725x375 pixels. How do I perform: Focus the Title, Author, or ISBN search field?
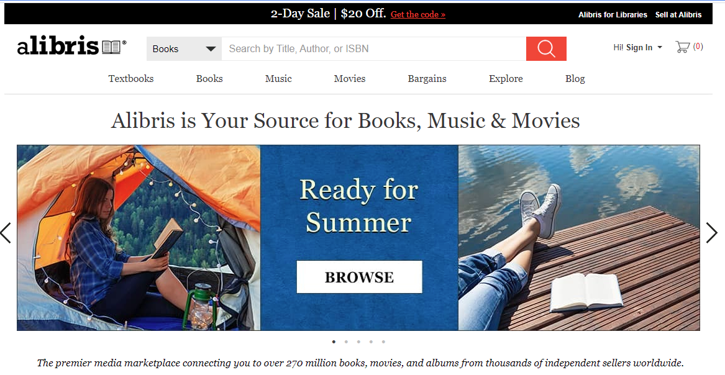[373, 48]
